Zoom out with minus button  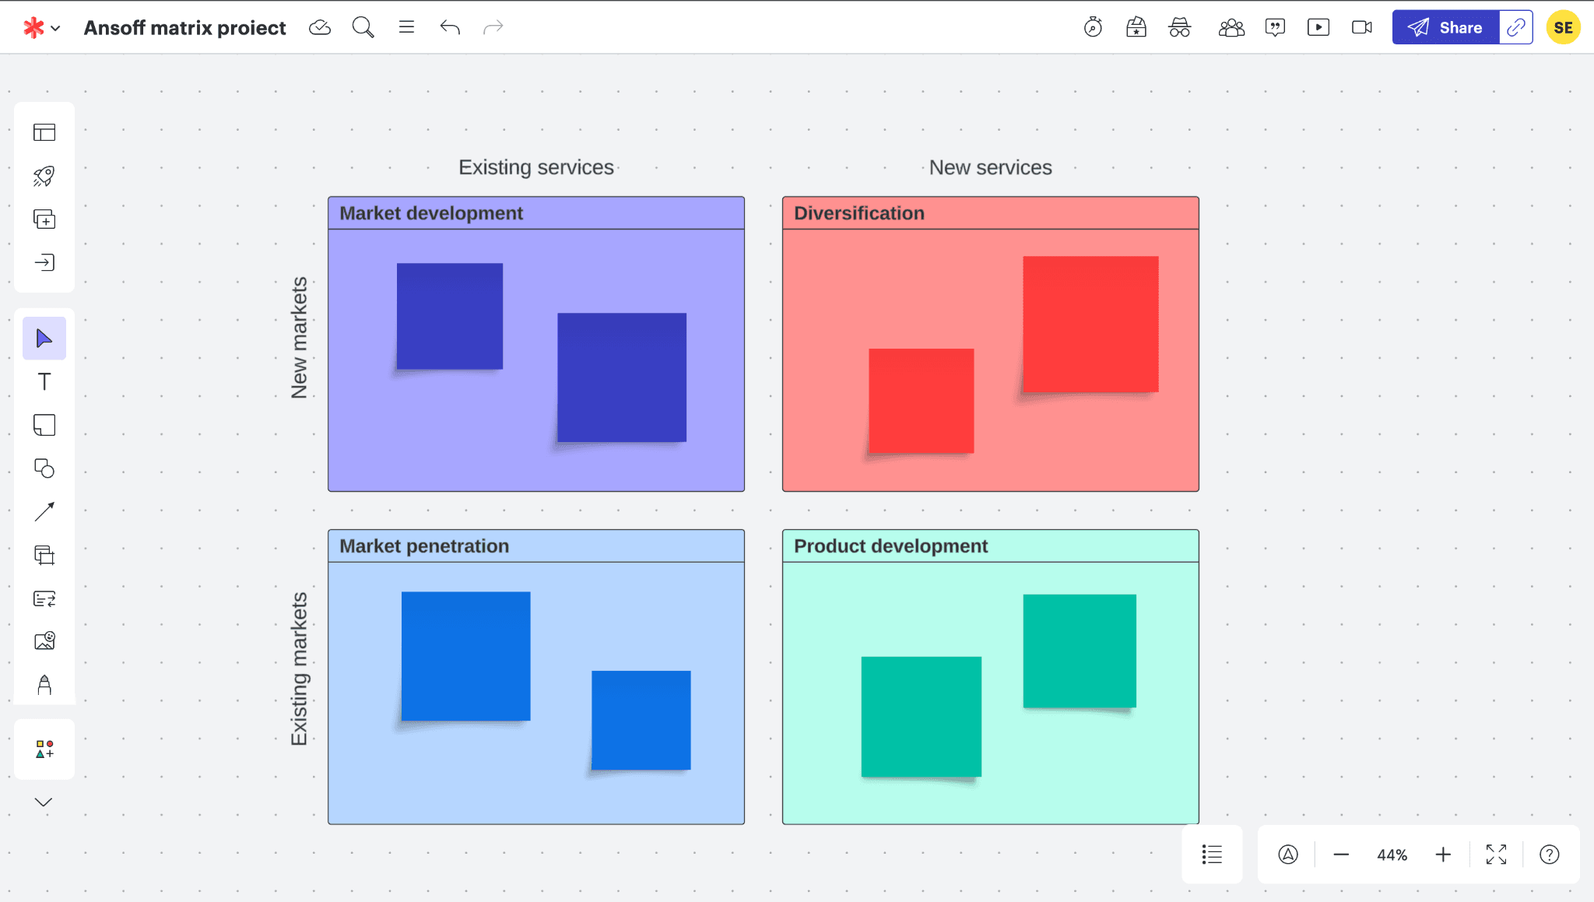(x=1341, y=855)
